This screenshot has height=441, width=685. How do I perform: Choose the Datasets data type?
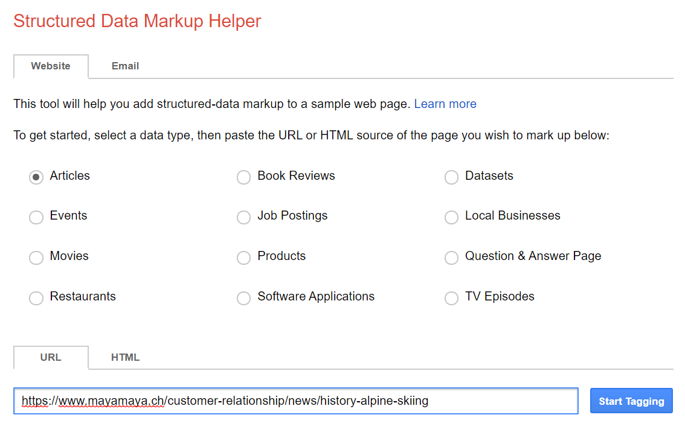(x=451, y=177)
